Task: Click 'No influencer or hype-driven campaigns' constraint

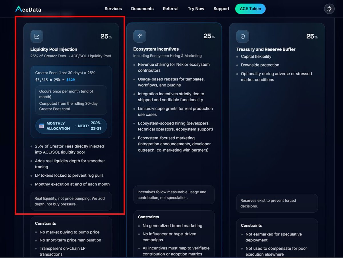Action: click(169, 237)
